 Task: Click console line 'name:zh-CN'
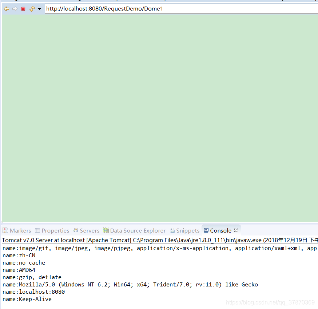19,255
